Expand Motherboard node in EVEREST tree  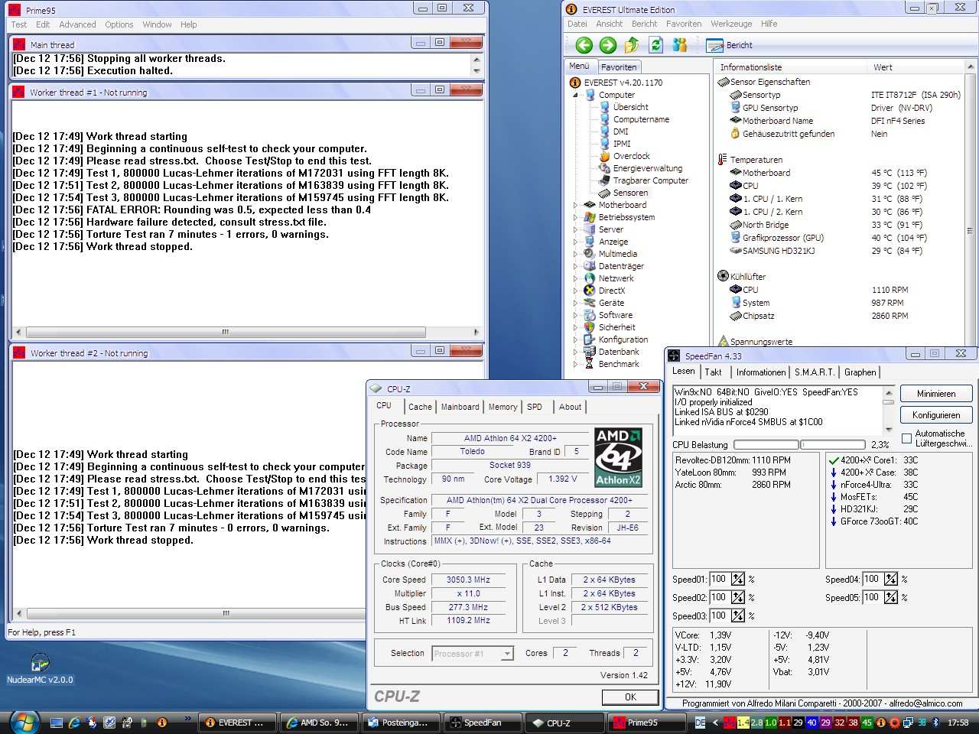coord(576,205)
